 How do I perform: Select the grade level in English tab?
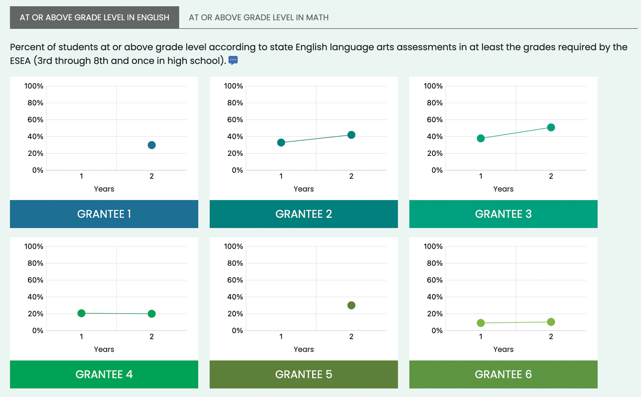click(94, 17)
